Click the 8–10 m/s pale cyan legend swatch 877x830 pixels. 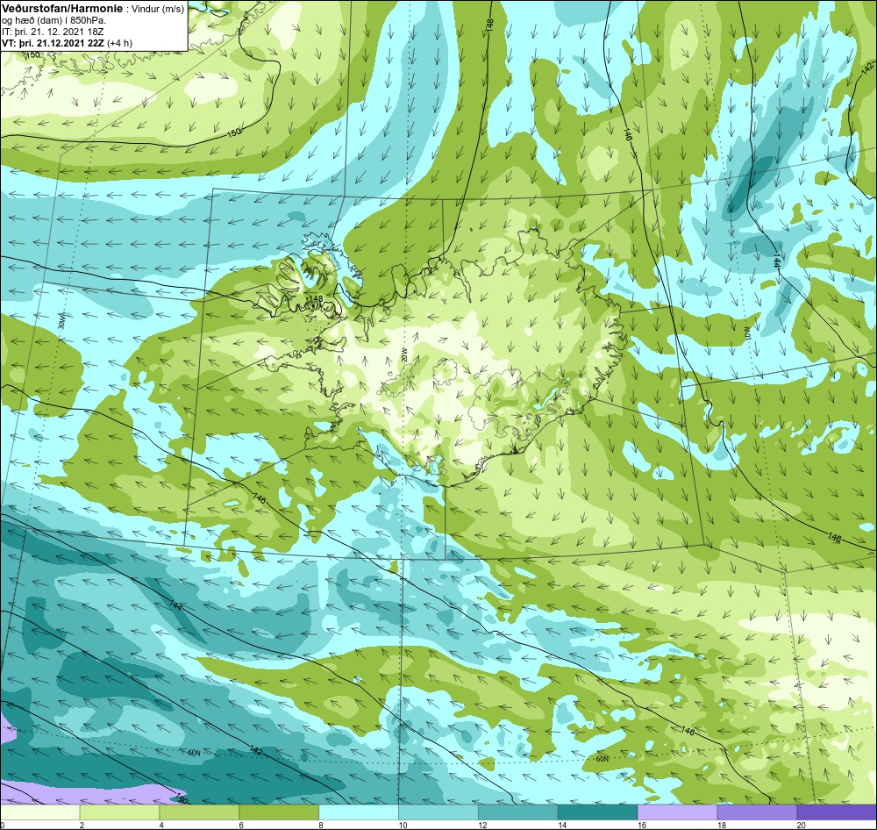coord(359,812)
